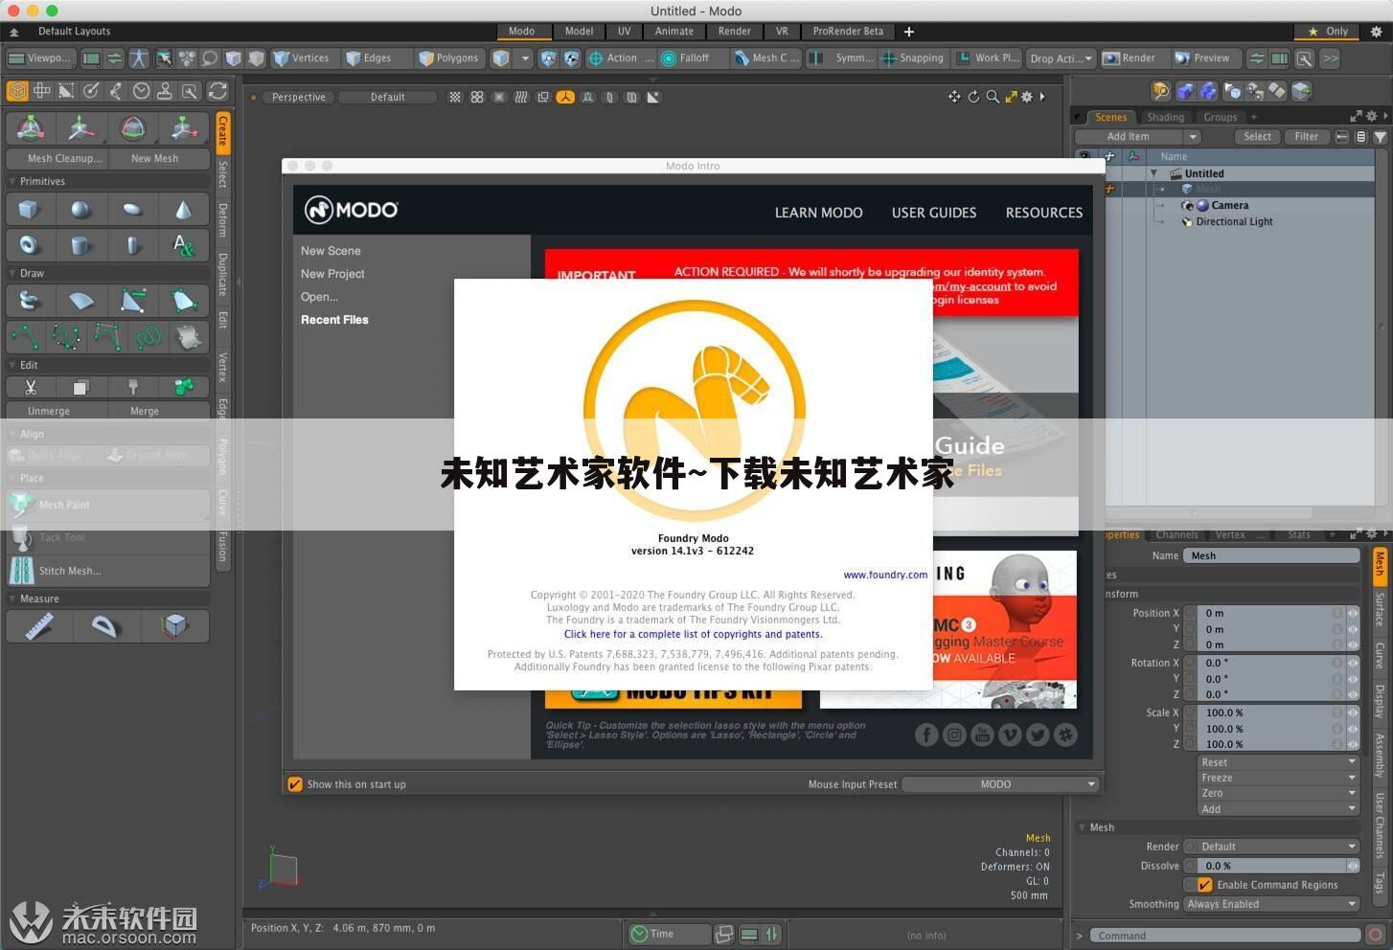Screen dimensions: 1393x950
Task: Open the Add Item dropdown arrow
Action: [x=1192, y=137]
